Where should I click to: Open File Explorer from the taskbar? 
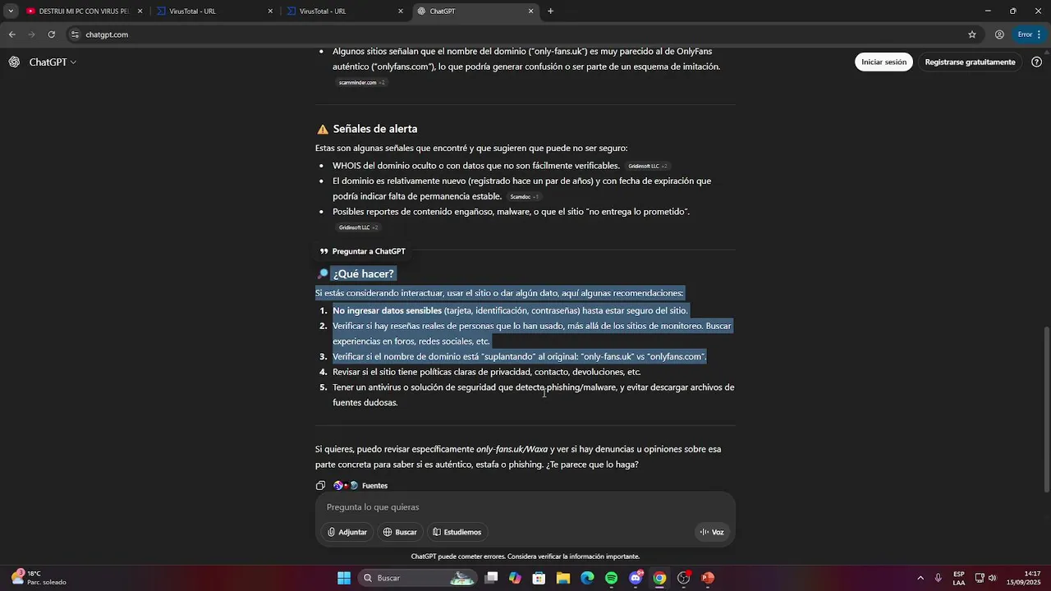[563, 578]
